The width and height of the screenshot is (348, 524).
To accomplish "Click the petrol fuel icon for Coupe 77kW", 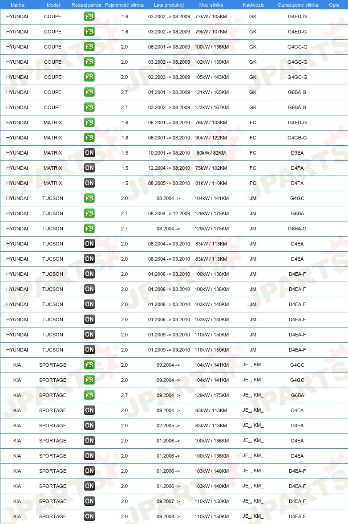I will click(89, 16).
